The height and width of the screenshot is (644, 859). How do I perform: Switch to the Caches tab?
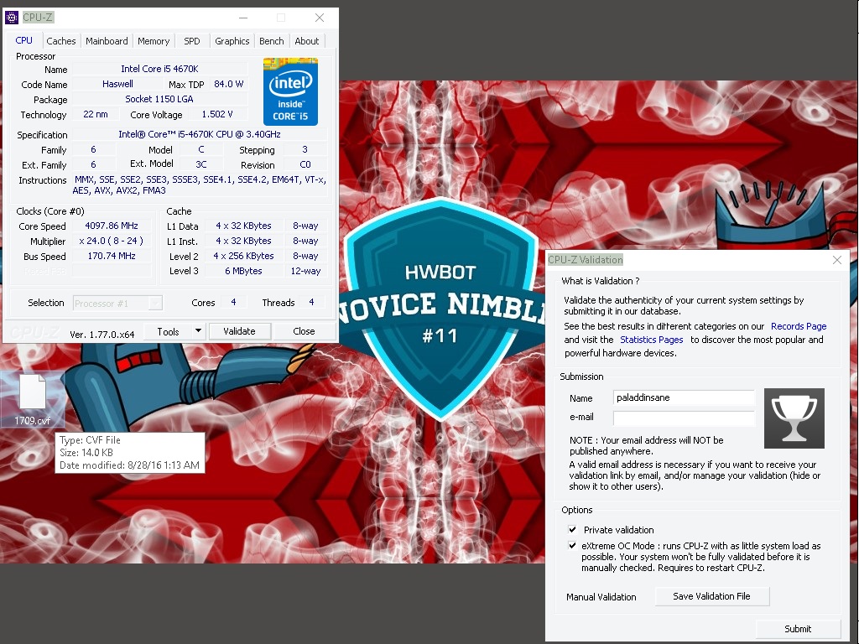click(60, 41)
